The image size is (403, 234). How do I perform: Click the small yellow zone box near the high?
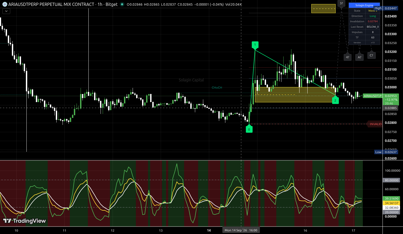[323, 9]
